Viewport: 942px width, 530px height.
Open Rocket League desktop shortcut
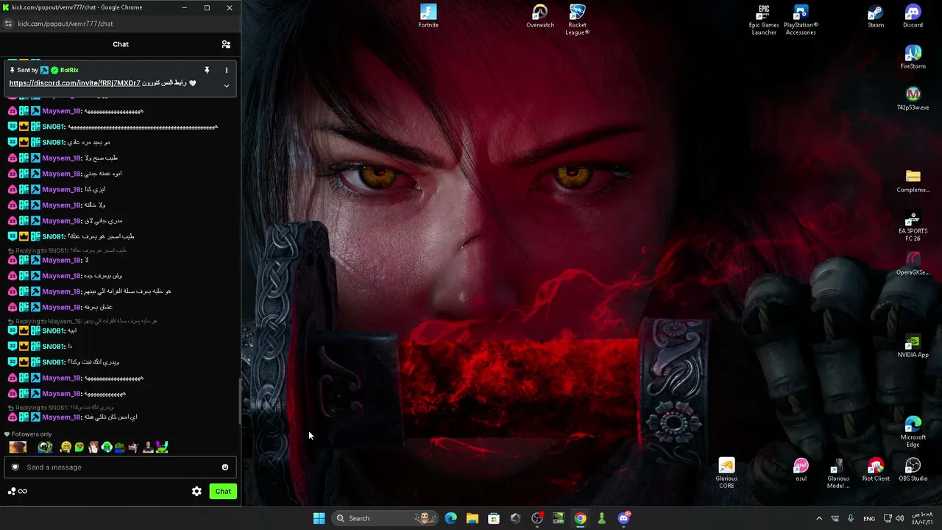[x=578, y=19]
